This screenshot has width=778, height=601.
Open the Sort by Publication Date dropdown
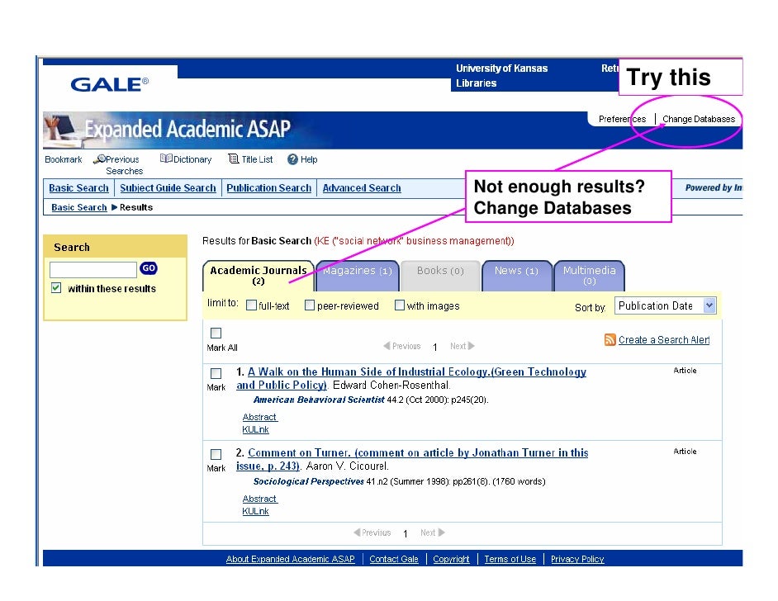click(x=666, y=305)
